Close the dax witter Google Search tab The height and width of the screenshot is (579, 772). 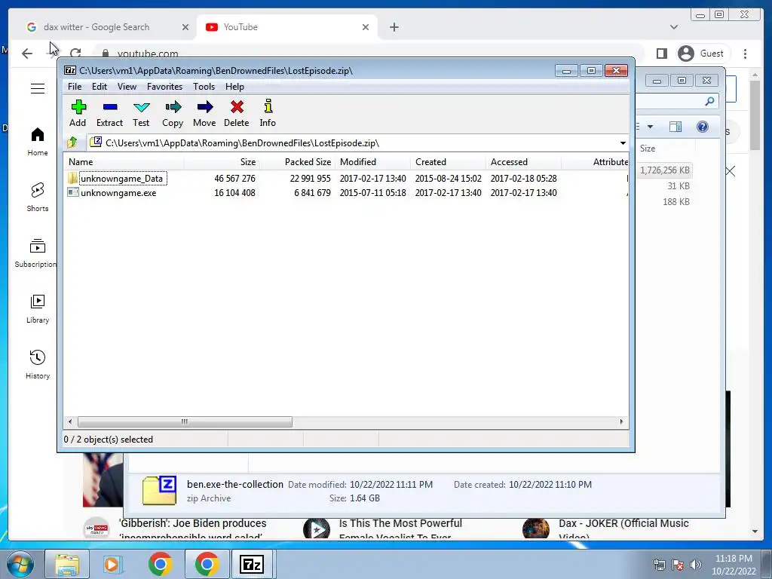(x=185, y=28)
